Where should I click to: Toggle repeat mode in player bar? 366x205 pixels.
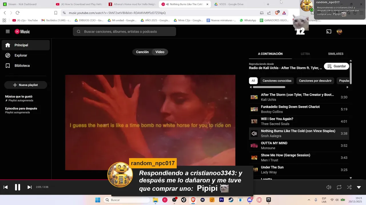(339, 187)
